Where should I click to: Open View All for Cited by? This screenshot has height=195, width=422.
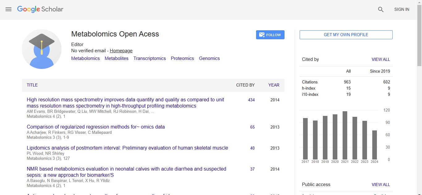pyautogui.click(x=381, y=59)
